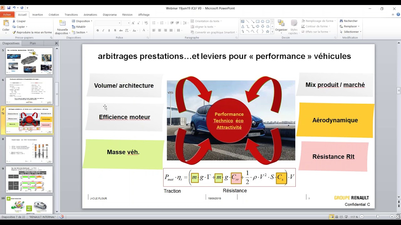Toggle bold G formatting

[98, 31]
